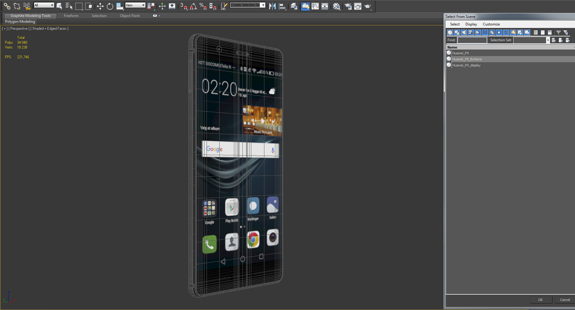The image size is (575, 310).
Task: Toggle Window/Crossing selection mode
Action: [89, 6]
